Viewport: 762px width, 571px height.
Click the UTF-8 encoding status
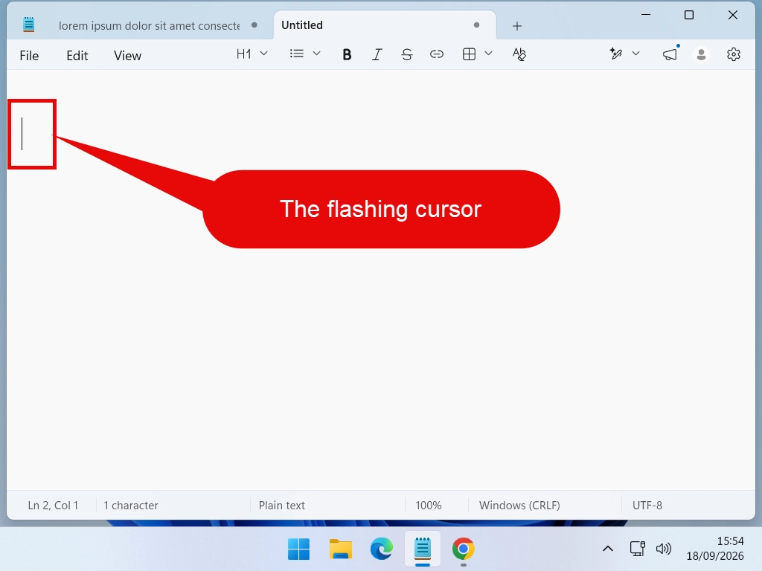coord(647,506)
